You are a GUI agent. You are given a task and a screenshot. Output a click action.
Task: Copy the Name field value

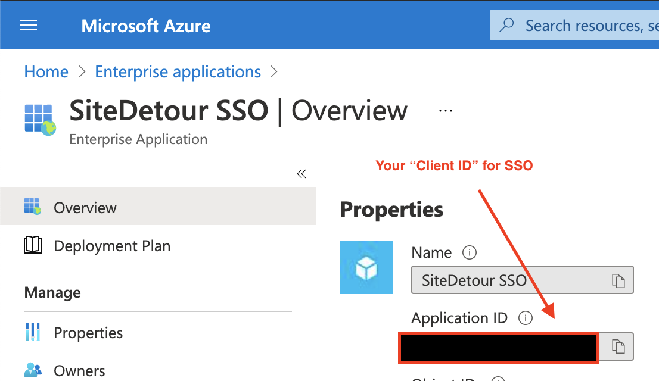click(x=618, y=280)
